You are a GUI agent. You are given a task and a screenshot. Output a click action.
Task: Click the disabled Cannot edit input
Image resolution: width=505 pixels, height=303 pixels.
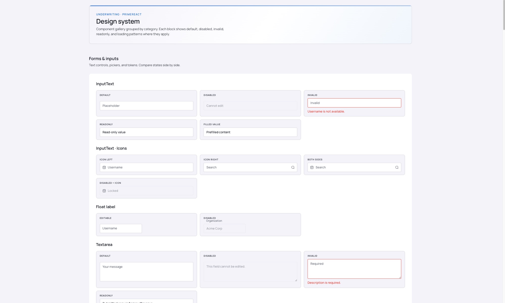coord(250,106)
